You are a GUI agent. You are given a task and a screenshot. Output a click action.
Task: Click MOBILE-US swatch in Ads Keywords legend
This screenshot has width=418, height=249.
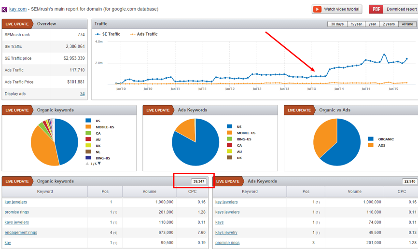tap(230, 133)
